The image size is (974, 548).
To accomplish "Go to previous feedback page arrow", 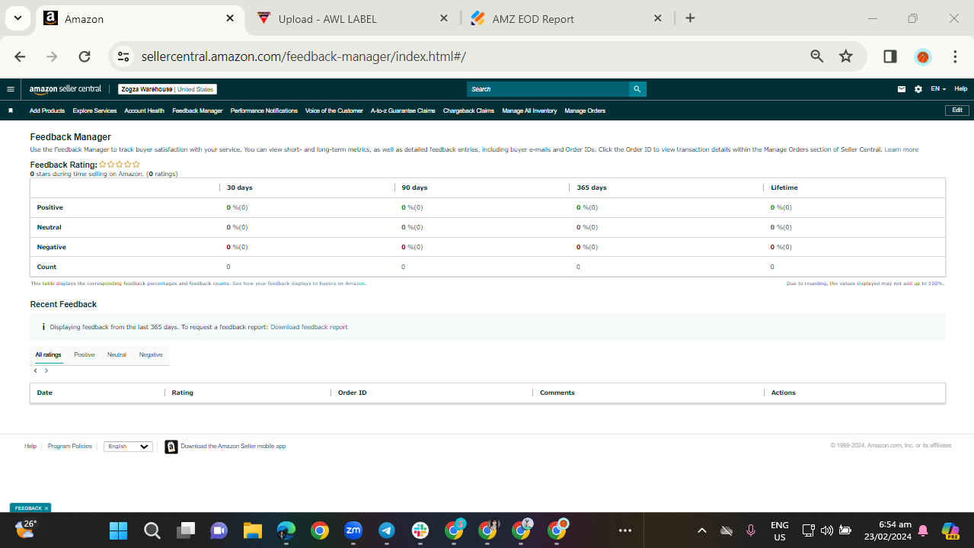I will point(36,370).
